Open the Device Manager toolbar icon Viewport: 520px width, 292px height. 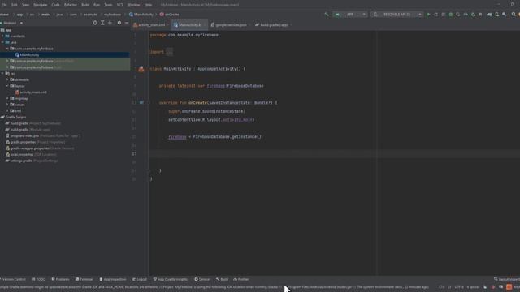point(496,15)
